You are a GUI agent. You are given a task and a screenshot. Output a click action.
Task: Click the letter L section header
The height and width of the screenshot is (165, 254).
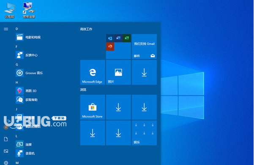[x=16, y=136]
